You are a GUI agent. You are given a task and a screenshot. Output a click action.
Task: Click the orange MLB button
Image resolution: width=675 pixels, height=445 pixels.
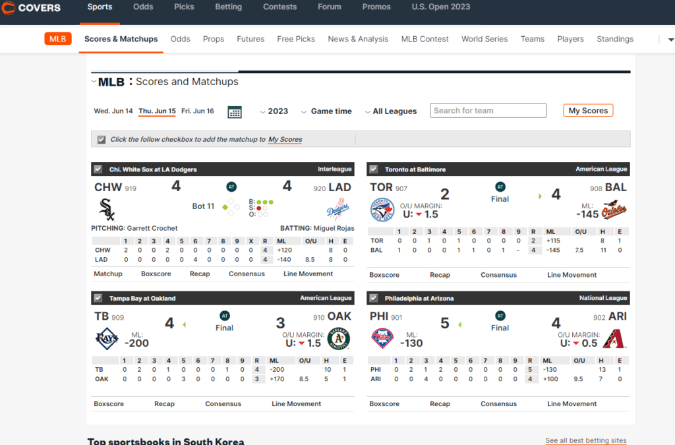tap(58, 39)
